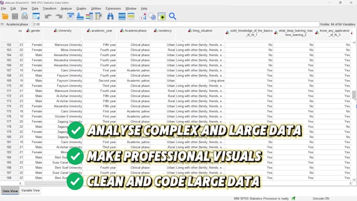
Task: Open the View menu
Action: click(24, 8)
